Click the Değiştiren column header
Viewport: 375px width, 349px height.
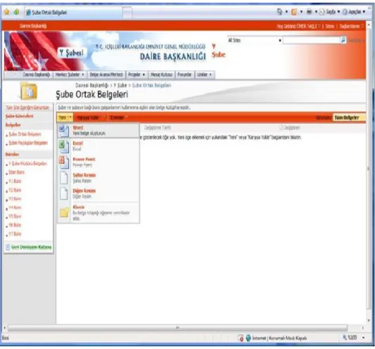click(291, 127)
